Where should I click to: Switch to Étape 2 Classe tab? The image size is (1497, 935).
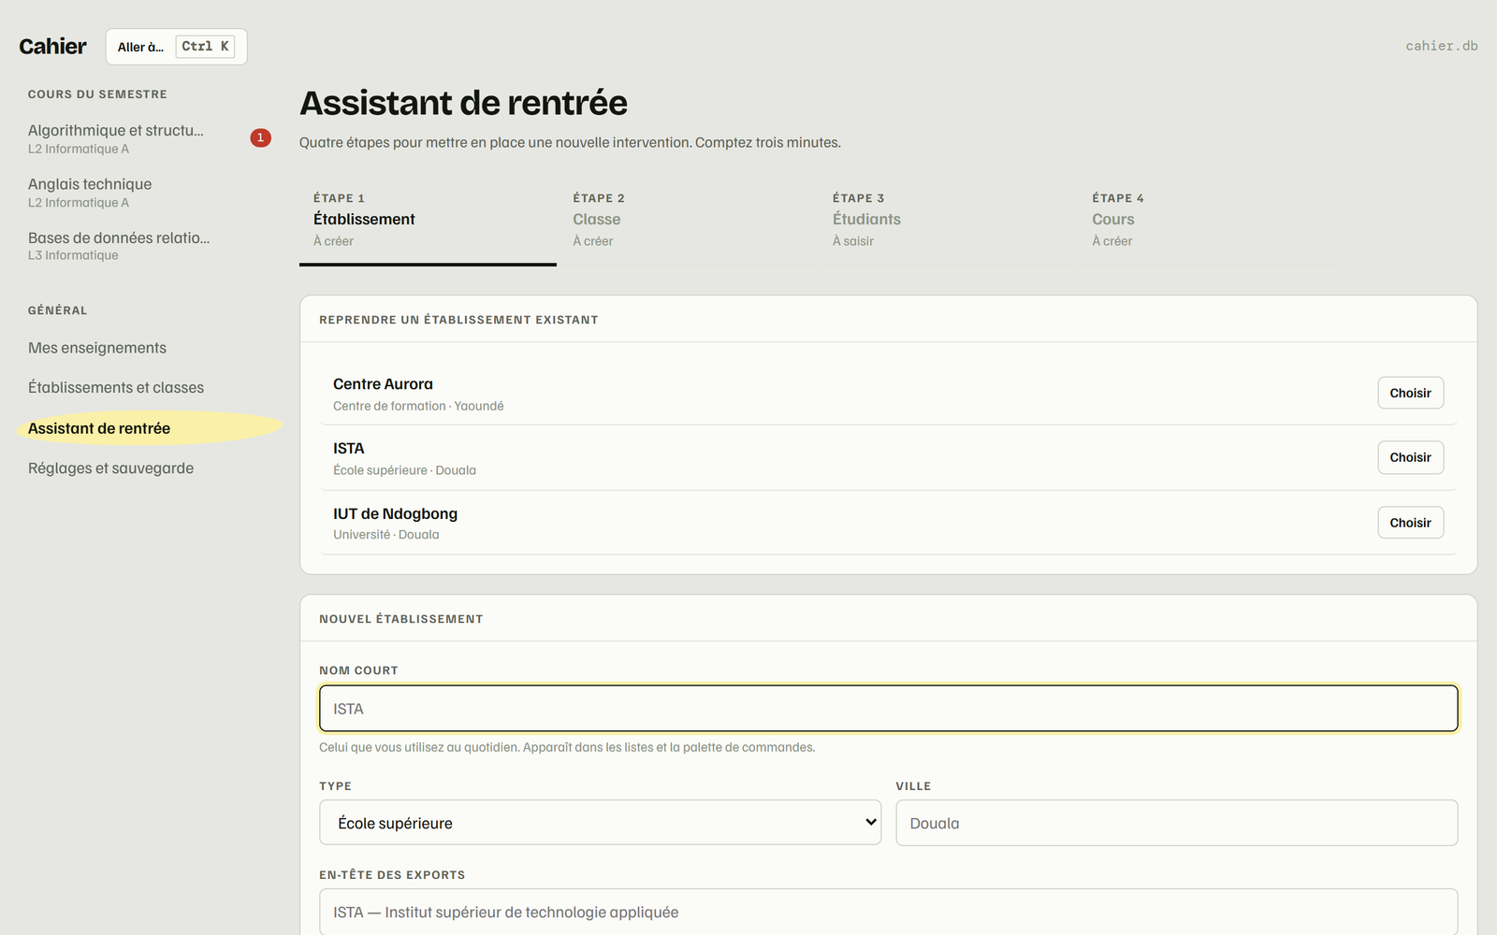688,220
